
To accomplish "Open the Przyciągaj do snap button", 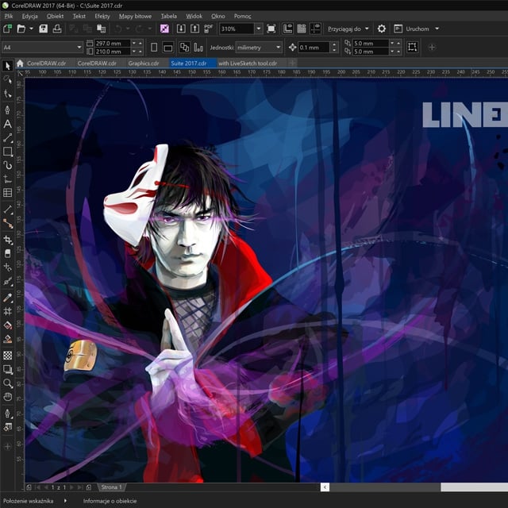I will 349,29.
